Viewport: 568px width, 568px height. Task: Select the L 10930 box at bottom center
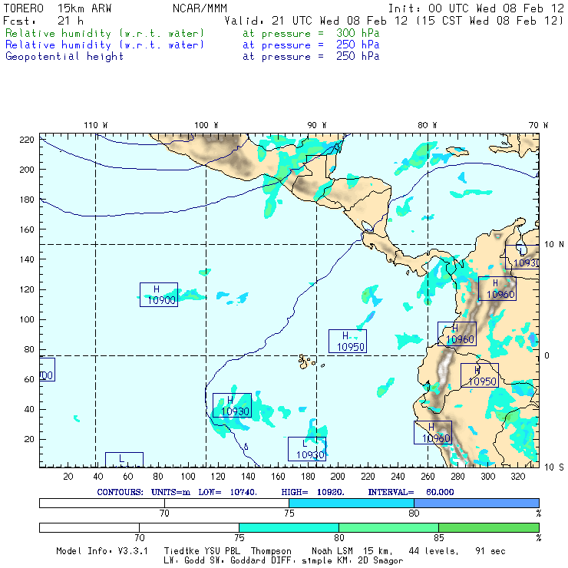(x=307, y=449)
